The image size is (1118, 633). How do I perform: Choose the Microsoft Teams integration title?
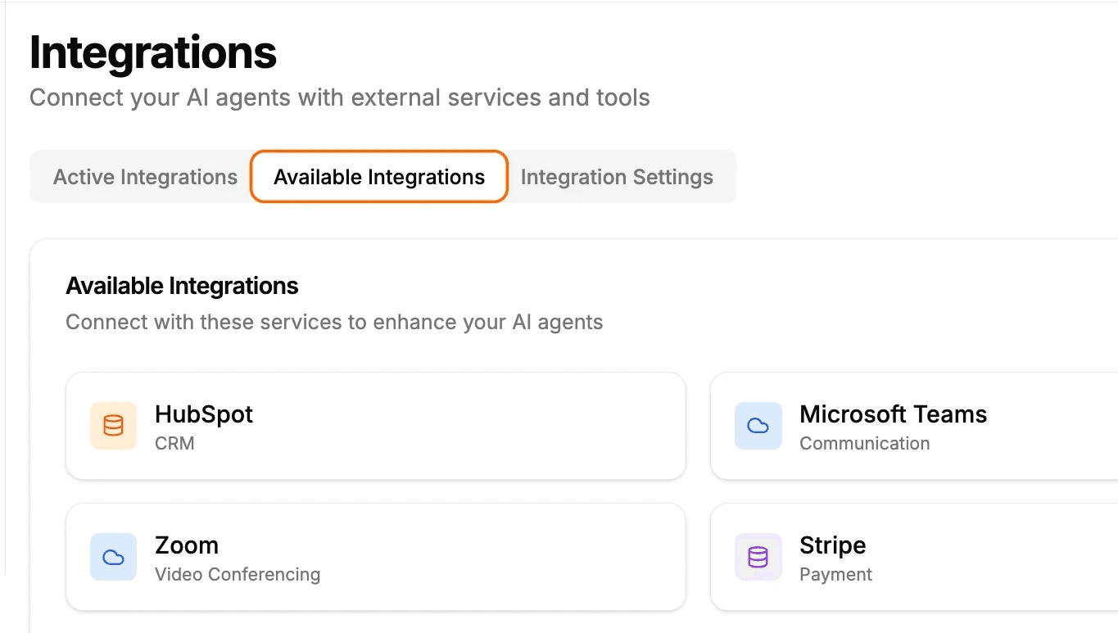coord(893,414)
